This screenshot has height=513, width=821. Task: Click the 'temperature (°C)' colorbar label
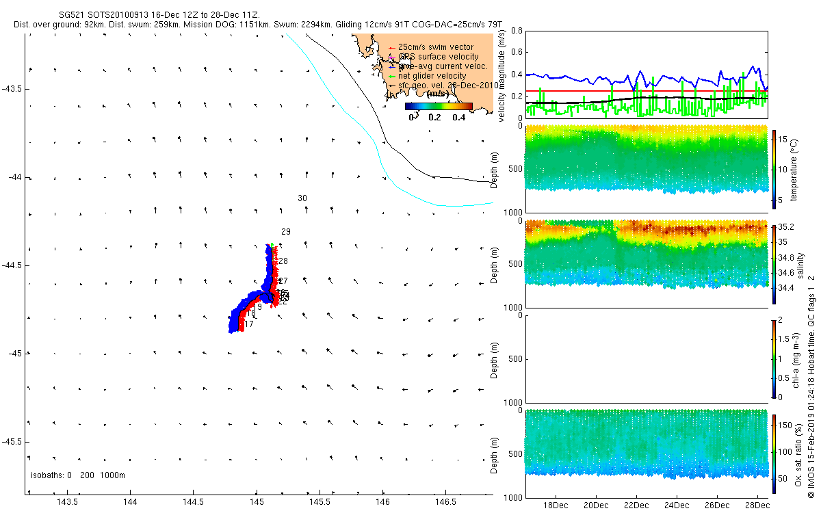pyautogui.click(x=795, y=169)
